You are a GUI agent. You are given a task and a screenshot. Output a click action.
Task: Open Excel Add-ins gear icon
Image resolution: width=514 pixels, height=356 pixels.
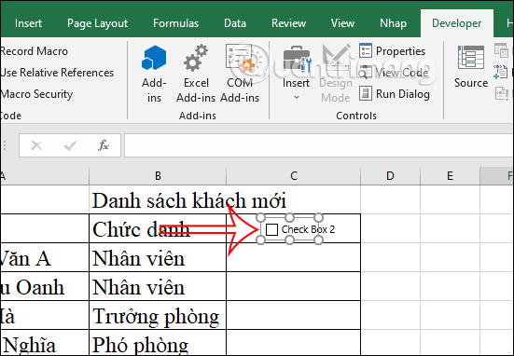[196, 59]
